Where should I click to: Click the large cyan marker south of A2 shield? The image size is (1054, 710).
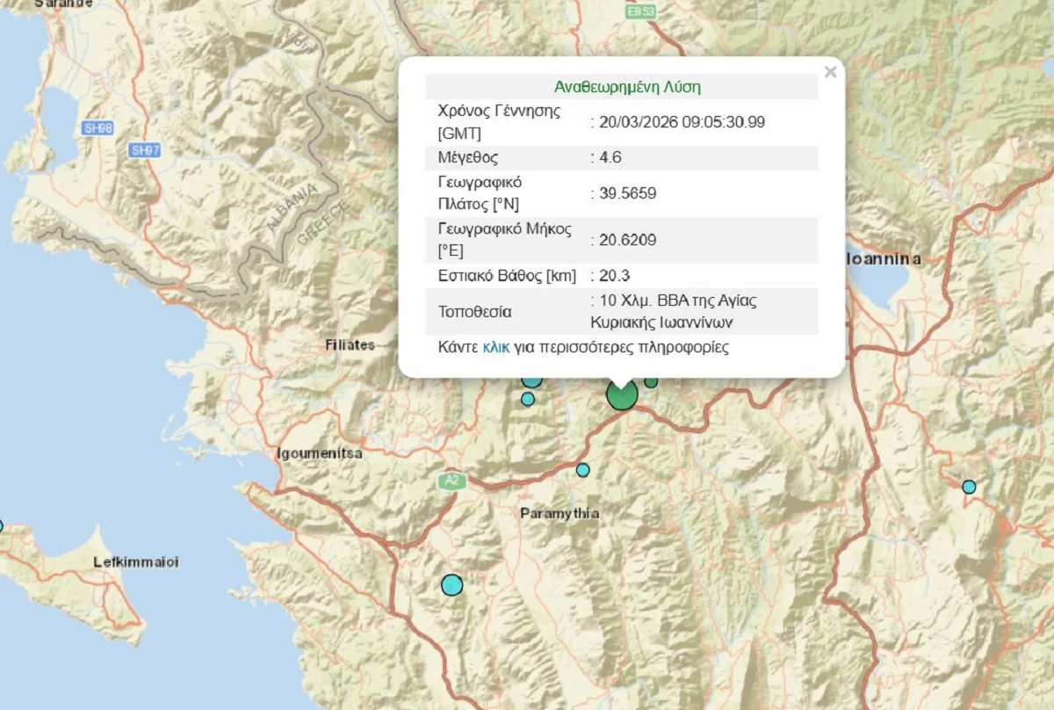(451, 584)
